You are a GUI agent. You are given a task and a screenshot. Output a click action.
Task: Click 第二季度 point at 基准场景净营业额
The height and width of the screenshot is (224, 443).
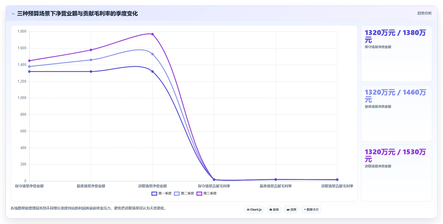coord(91,60)
